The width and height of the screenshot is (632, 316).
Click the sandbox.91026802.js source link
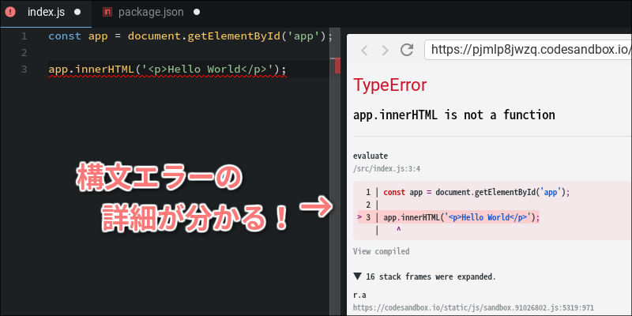click(x=473, y=307)
